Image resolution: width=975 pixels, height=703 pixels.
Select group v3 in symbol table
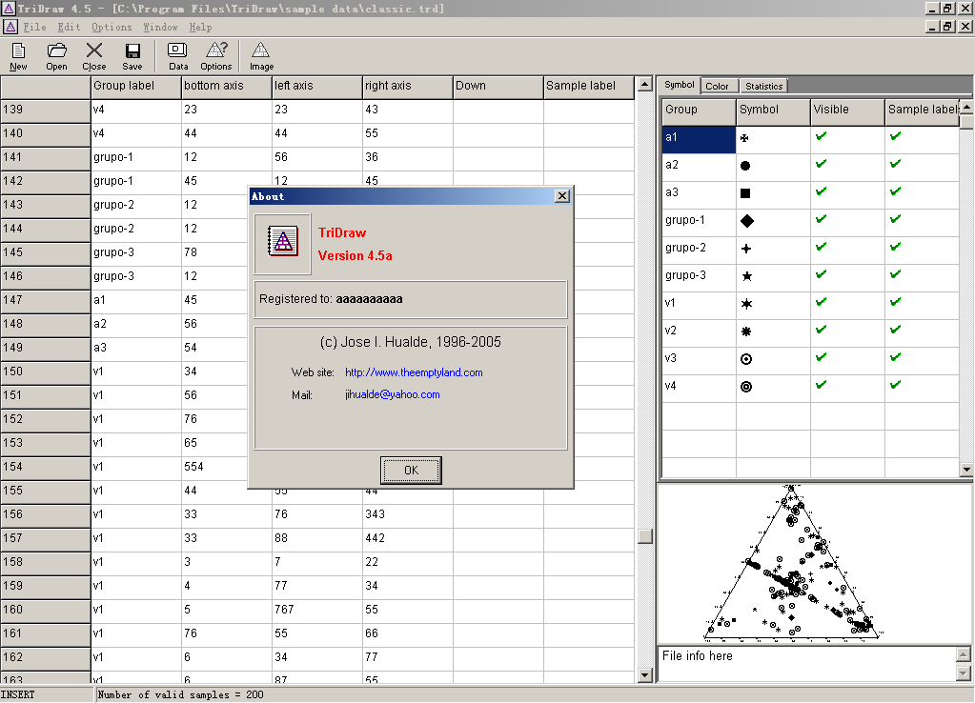click(x=699, y=359)
